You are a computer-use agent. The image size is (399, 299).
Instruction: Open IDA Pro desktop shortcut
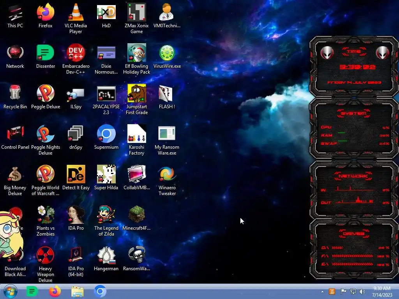(x=76, y=218)
